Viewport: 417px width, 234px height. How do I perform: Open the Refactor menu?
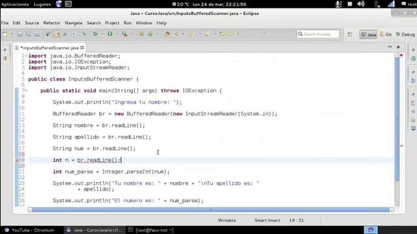[x=52, y=23]
